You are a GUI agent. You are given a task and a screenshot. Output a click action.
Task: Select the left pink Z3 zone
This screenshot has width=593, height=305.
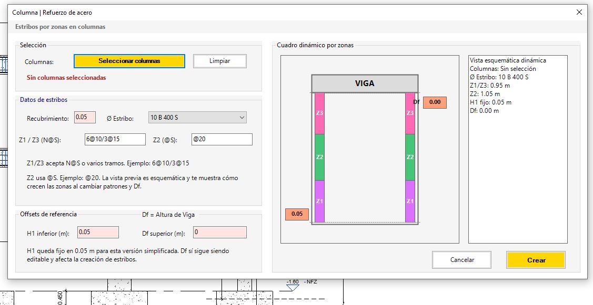pos(319,113)
